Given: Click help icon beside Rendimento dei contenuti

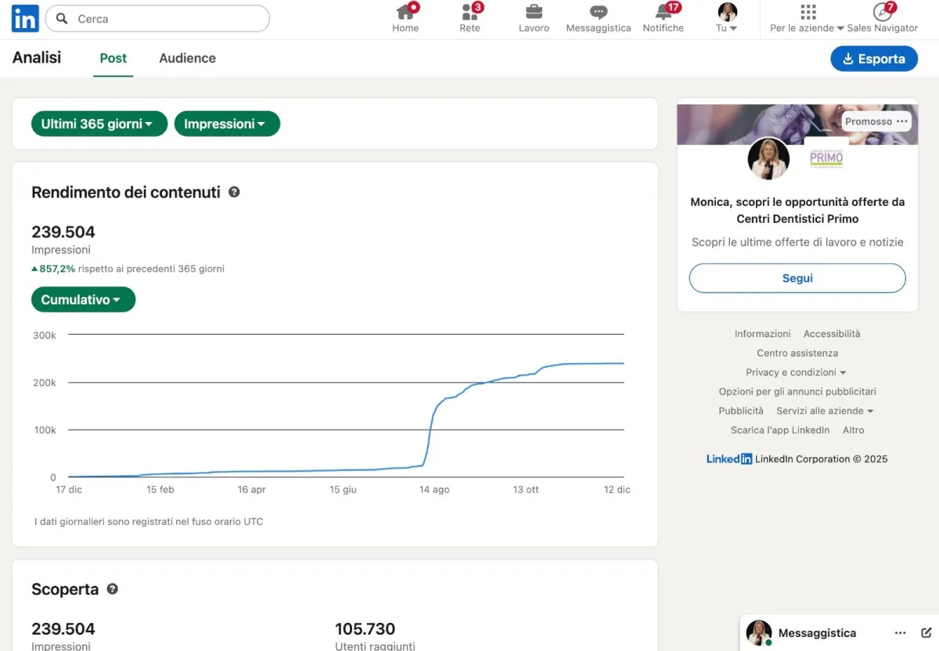Looking at the screenshot, I should 234,192.
